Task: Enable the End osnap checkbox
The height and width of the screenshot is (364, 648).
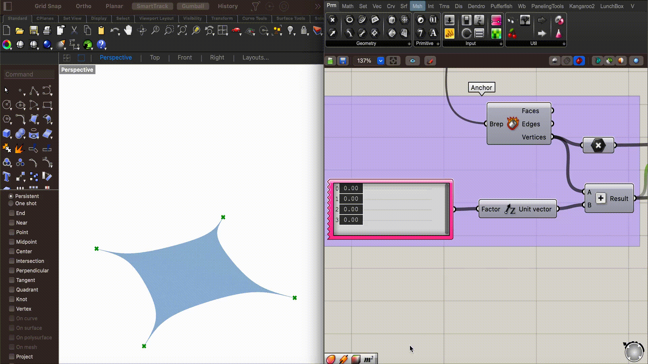Action: tap(12, 213)
